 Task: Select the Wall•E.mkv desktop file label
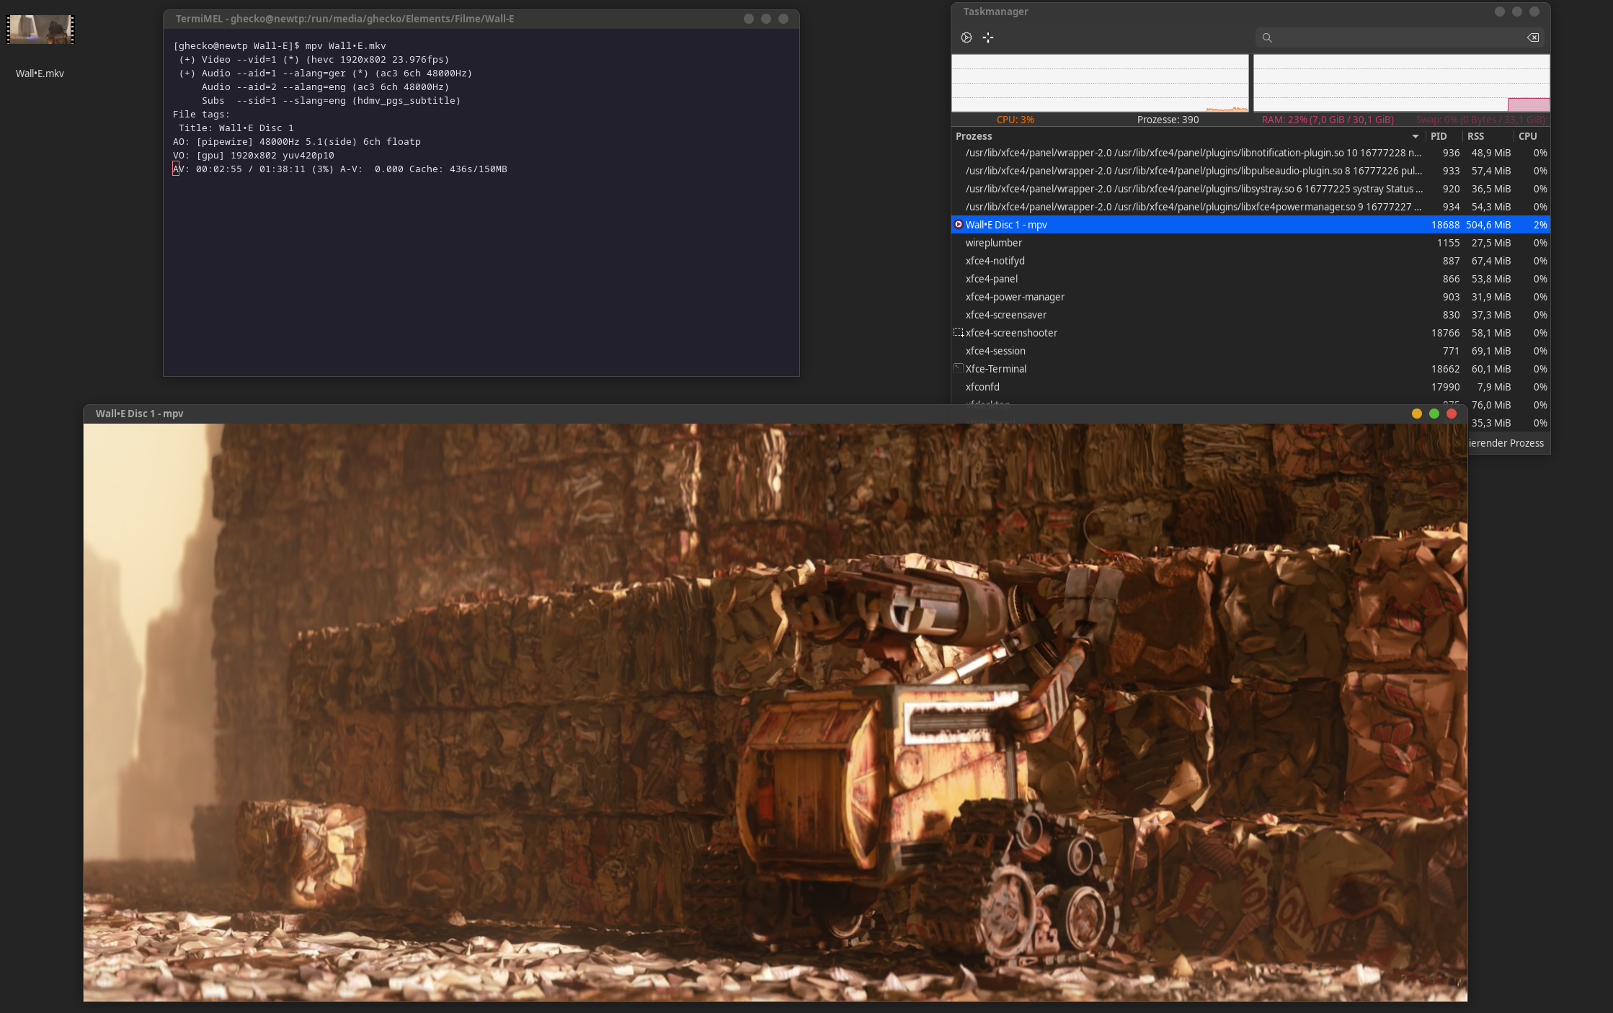coord(40,73)
